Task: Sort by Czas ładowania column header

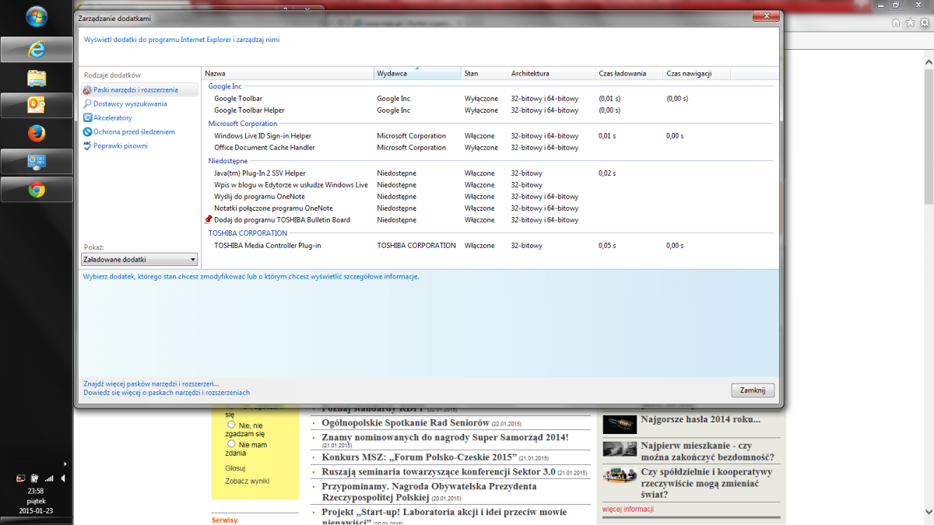Action: [629, 74]
